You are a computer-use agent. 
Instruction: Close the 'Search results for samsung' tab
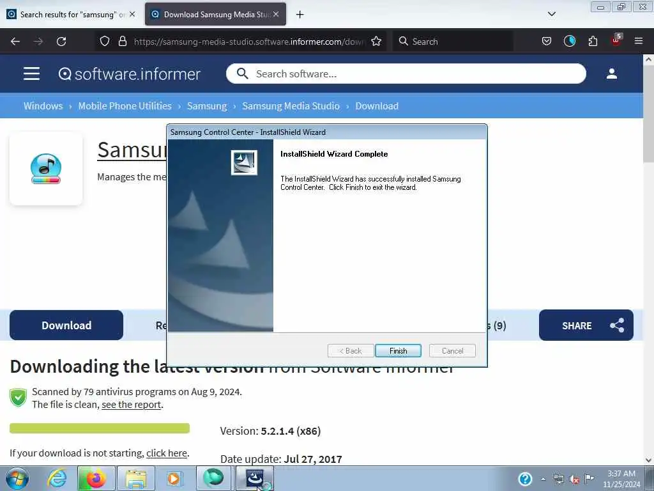pos(132,14)
